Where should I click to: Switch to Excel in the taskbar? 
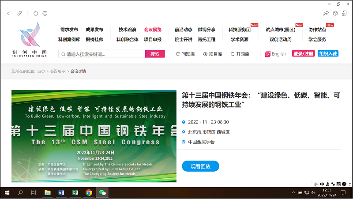(x=75, y=193)
